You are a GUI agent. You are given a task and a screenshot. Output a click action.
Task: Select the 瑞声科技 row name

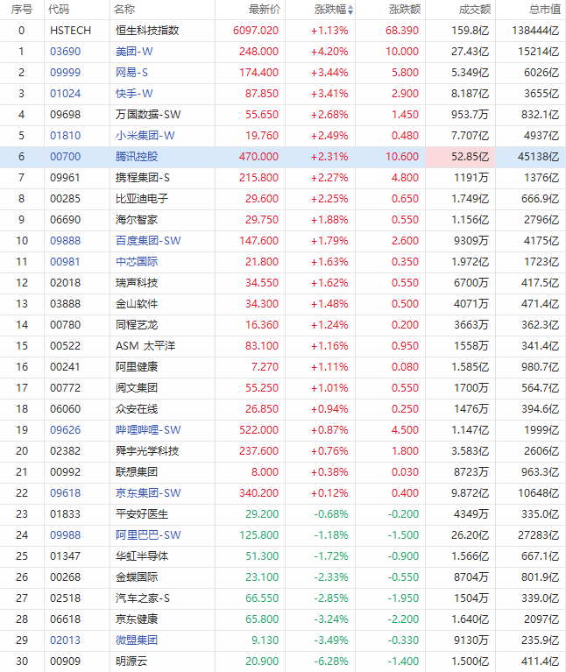(x=137, y=282)
